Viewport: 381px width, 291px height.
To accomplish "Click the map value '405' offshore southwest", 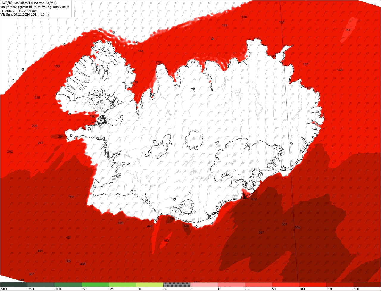I will pos(83,264).
